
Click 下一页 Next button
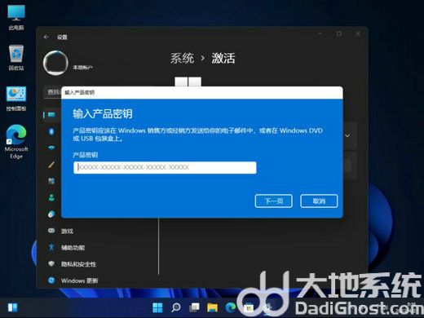(274, 201)
